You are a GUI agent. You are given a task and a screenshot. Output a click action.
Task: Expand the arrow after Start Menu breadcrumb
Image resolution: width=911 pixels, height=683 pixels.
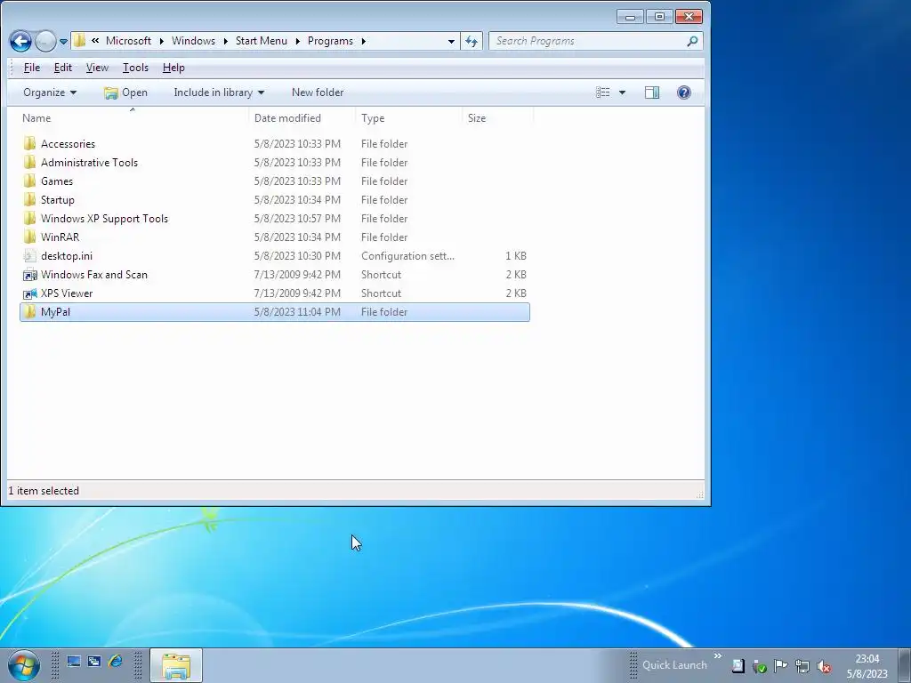click(297, 41)
